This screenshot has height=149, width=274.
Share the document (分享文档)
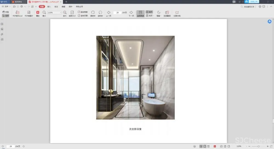pos(177,14)
